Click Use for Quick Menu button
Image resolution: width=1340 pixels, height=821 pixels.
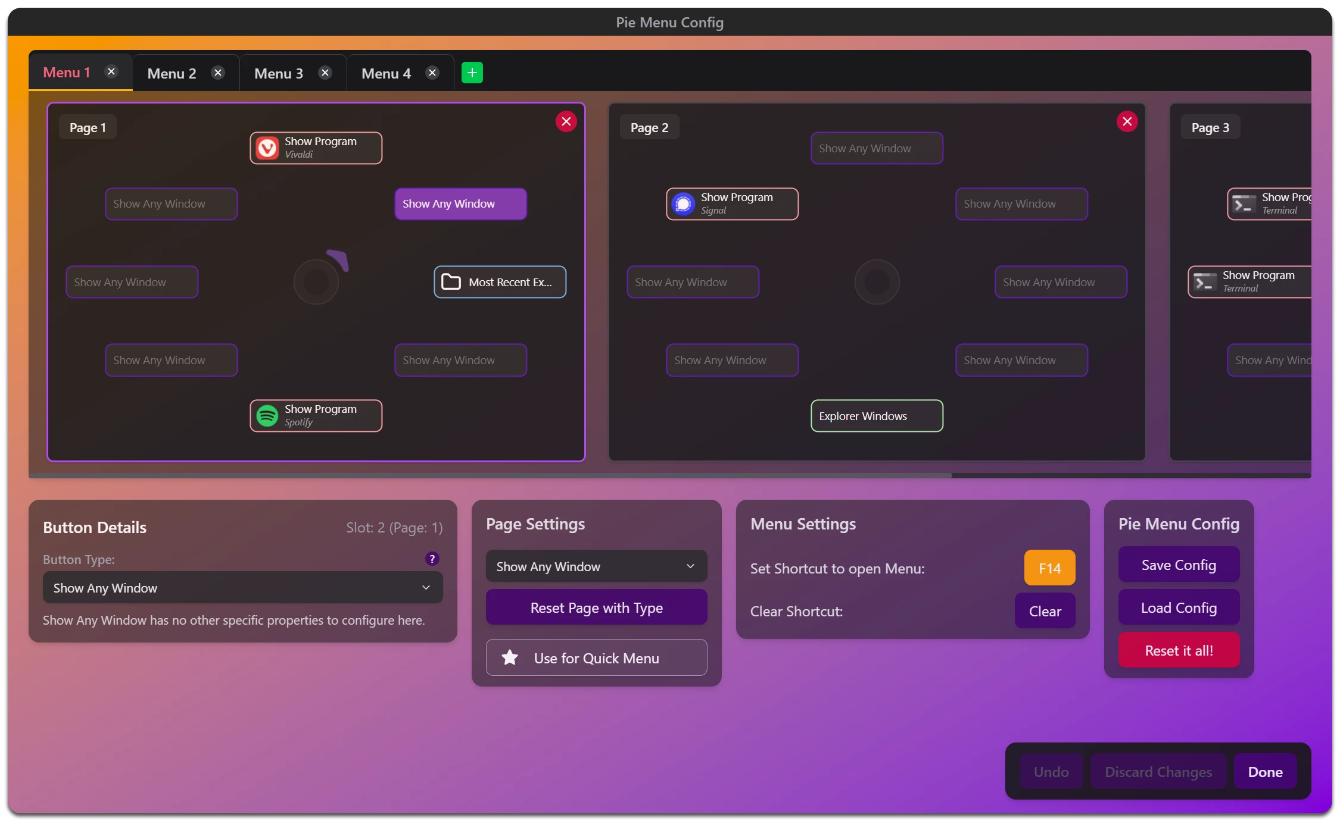596,658
